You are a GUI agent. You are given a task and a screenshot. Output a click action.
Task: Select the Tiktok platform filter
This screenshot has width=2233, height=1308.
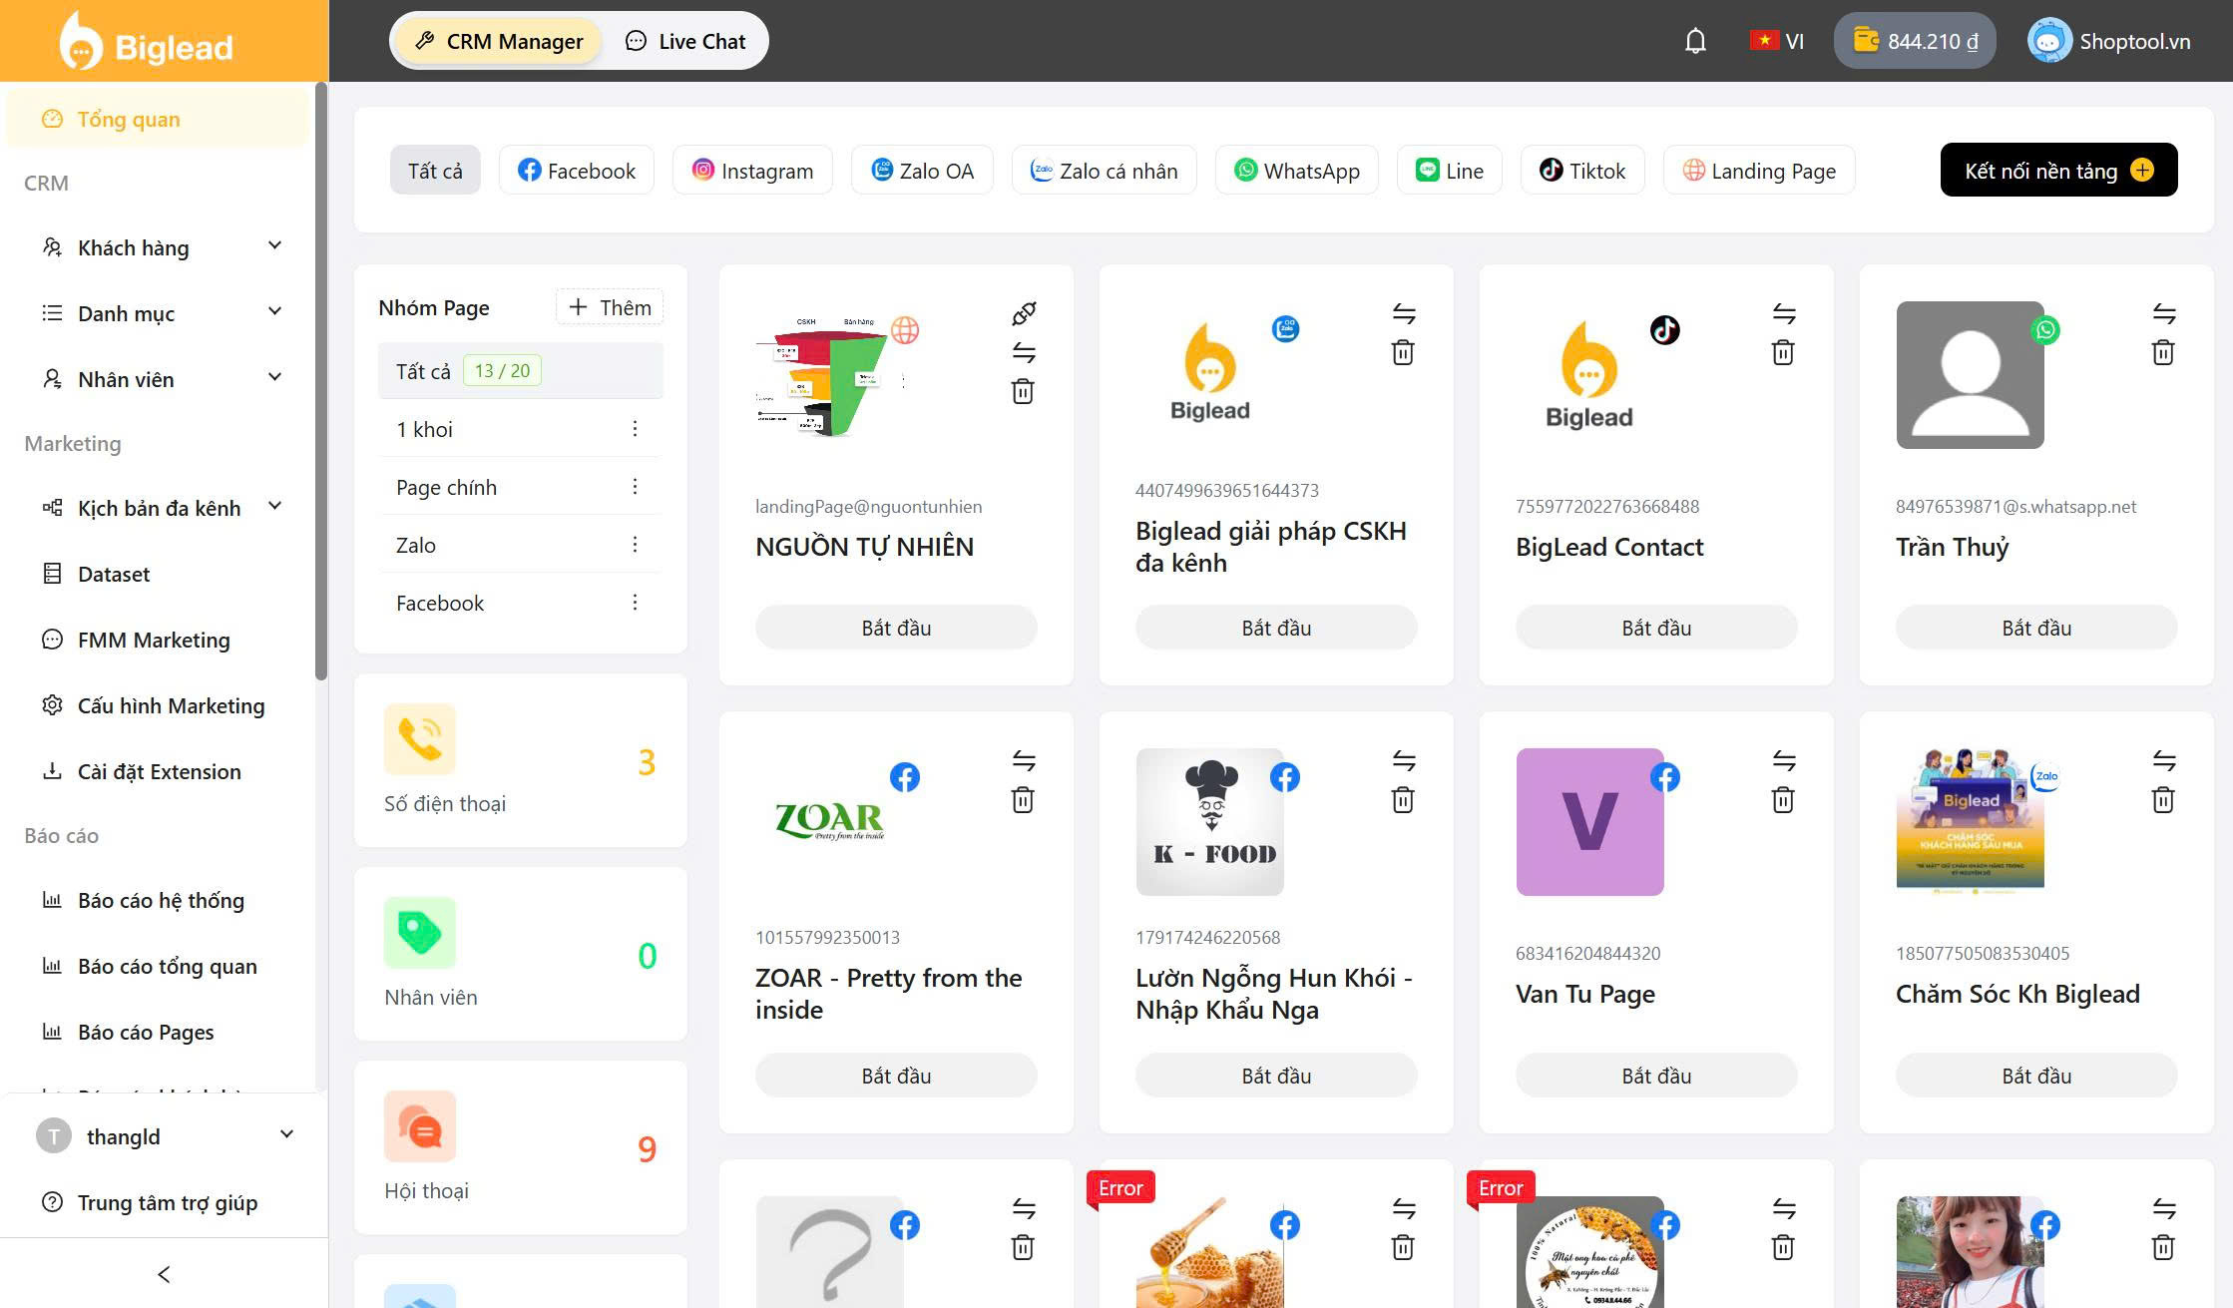click(1582, 171)
